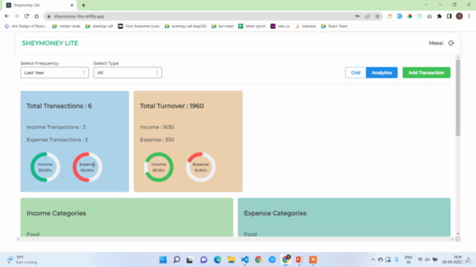Click the Total Transactions : 6 heading
The image size is (476, 267).
[x=59, y=106]
